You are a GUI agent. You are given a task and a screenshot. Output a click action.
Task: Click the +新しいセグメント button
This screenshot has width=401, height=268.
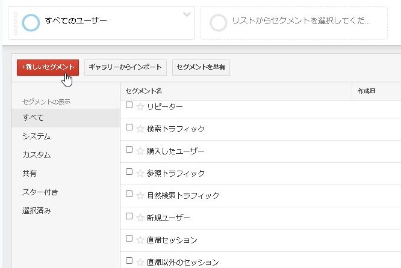point(48,67)
